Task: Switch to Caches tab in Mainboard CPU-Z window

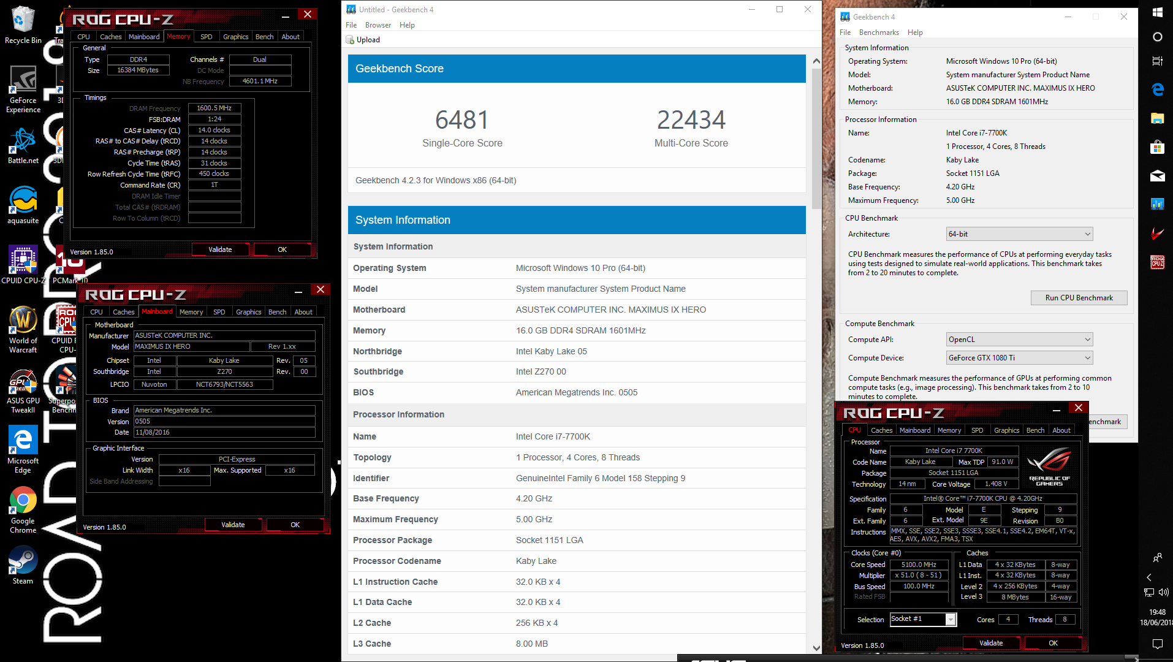Action: click(123, 312)
